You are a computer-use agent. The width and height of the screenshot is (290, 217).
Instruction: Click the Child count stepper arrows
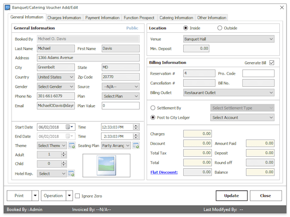pyautogui.click(x=64, y=163)
